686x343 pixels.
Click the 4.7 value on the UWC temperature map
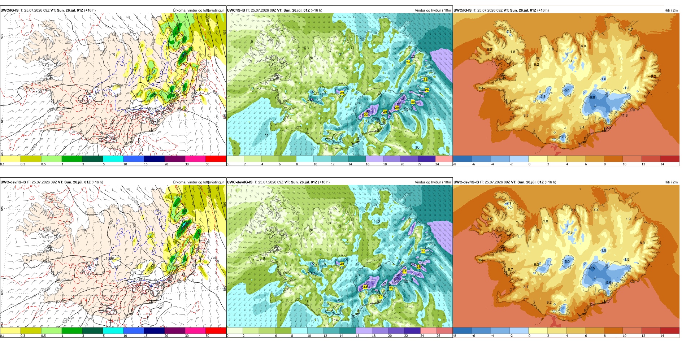tap(630, 29)
